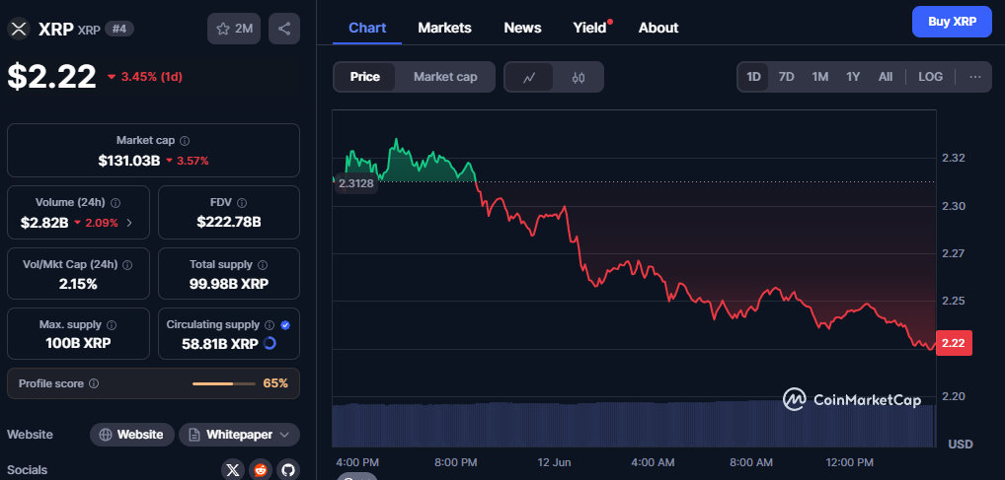Show Vol/Mkt Cap (24h) info icon

(x=127, y=264)
